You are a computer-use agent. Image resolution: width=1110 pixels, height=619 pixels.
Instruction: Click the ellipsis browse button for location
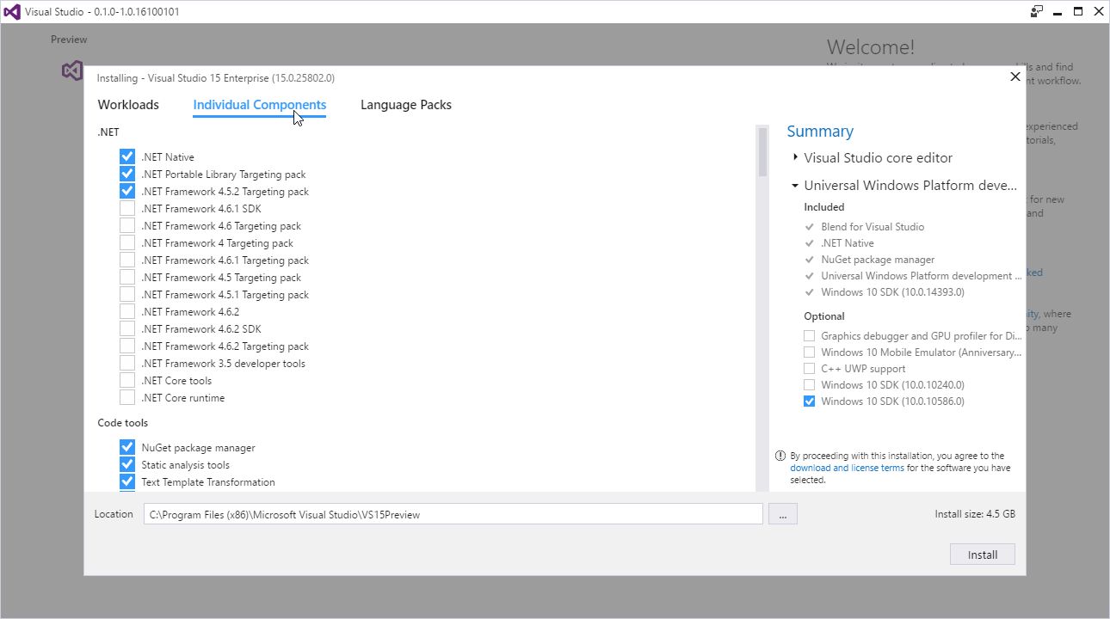[x=783, y=514]
